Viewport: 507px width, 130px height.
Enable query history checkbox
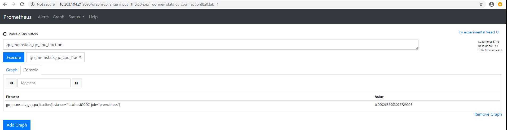tap(5, 34)
